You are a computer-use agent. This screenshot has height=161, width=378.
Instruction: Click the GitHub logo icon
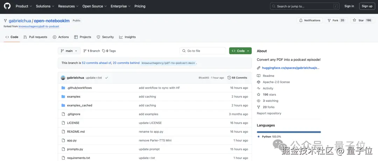[x=7, y=6]
